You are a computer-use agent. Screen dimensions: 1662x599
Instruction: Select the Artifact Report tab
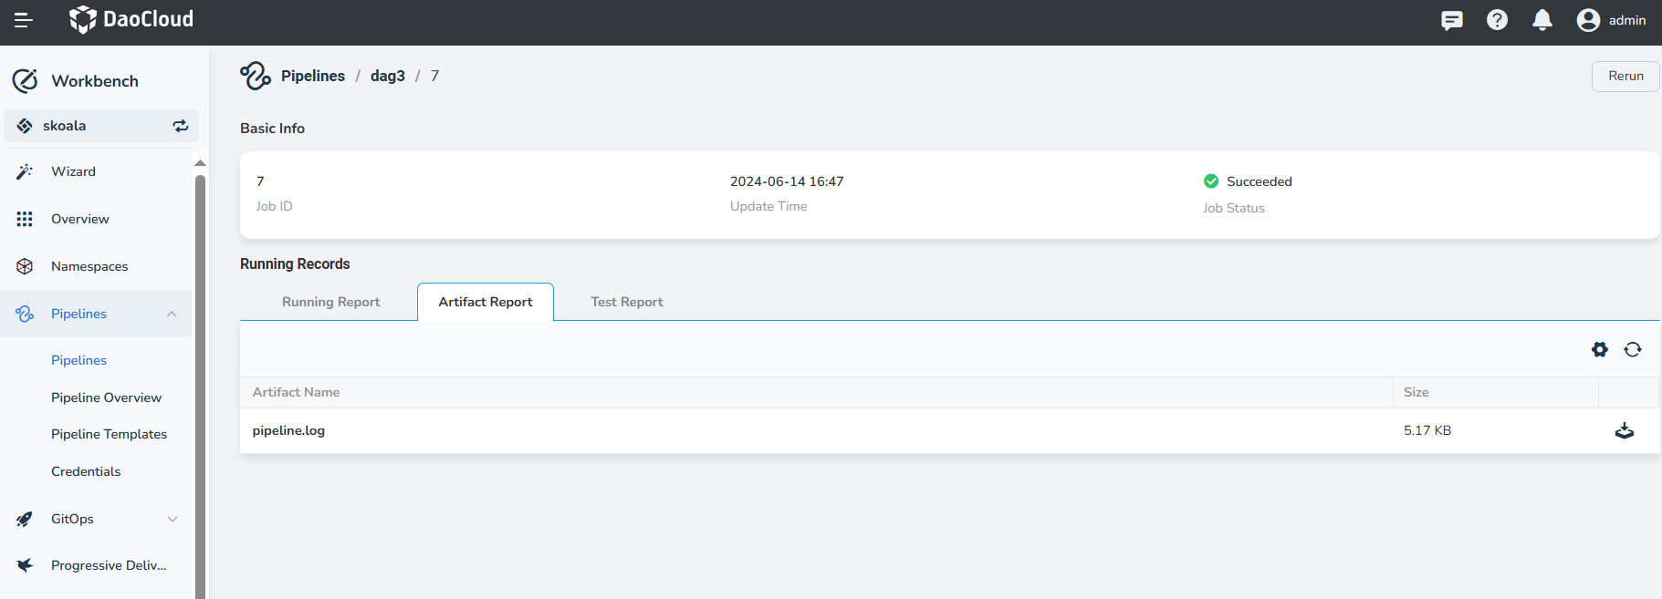click(x=485, y=302)
